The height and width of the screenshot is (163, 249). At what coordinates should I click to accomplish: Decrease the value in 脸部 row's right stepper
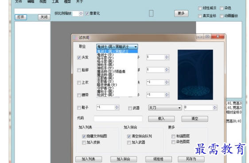(167, 71)
